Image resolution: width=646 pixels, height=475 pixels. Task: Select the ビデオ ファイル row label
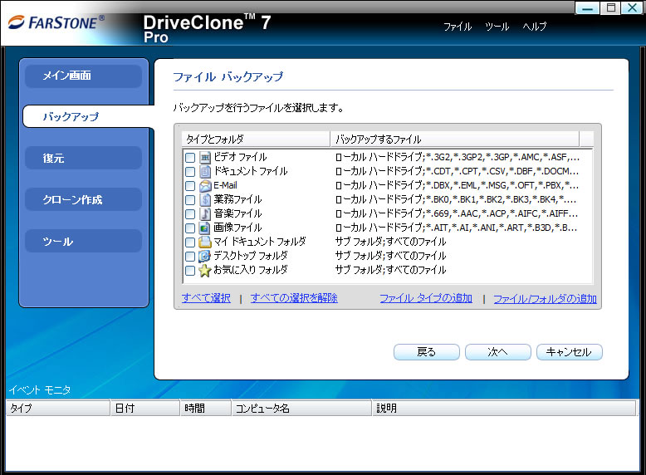pos(240,158)
